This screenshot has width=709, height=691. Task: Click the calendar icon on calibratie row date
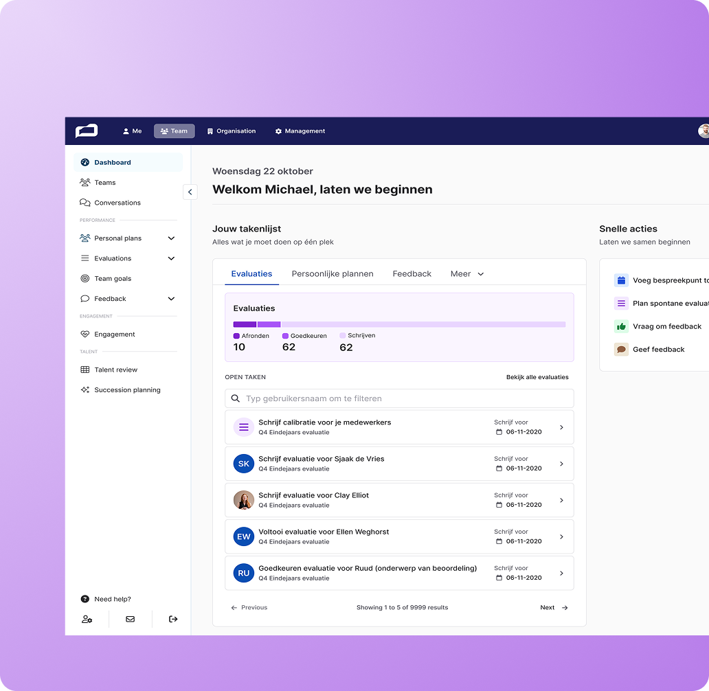(499, 432)
